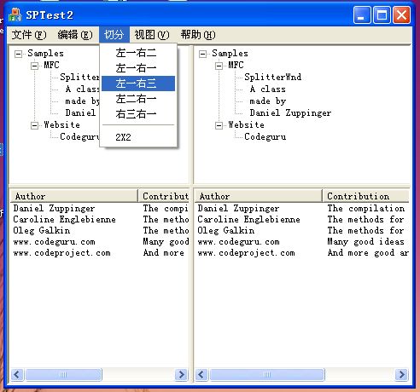The height and width of the screenshot is (392, 420).
Task: Click the SPTest2 application icon in title bar
Action: tap(15, 14)
